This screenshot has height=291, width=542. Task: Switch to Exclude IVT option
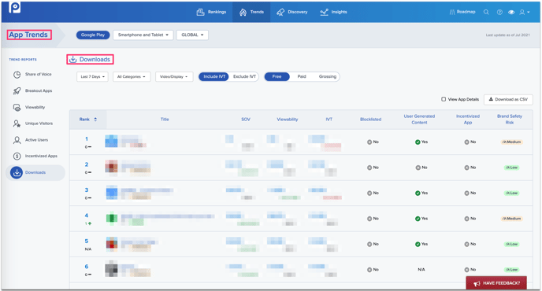244,76
